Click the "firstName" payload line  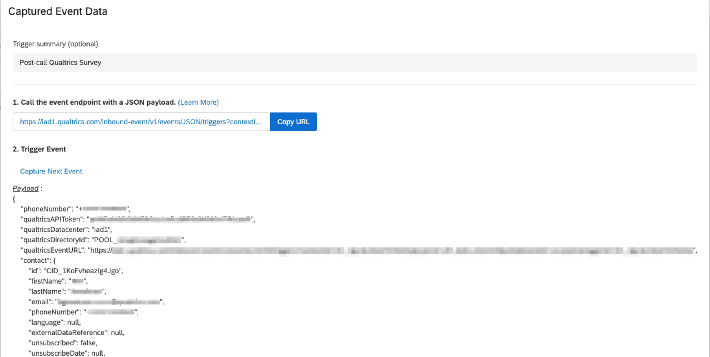(58, 281)
